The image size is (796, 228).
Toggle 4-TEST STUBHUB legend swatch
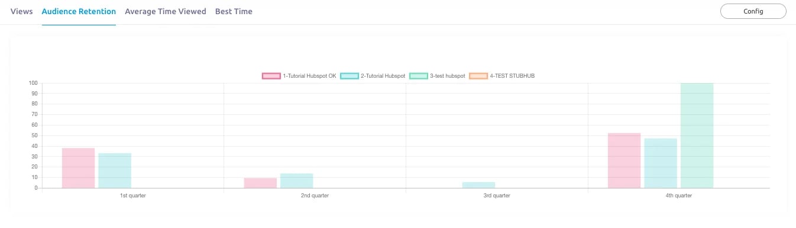tap(478, 76)
